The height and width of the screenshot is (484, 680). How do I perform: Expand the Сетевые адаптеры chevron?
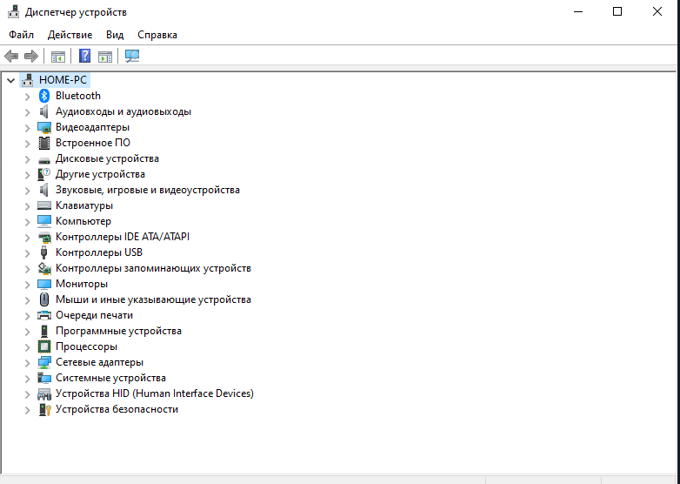[x=27, y=362]
